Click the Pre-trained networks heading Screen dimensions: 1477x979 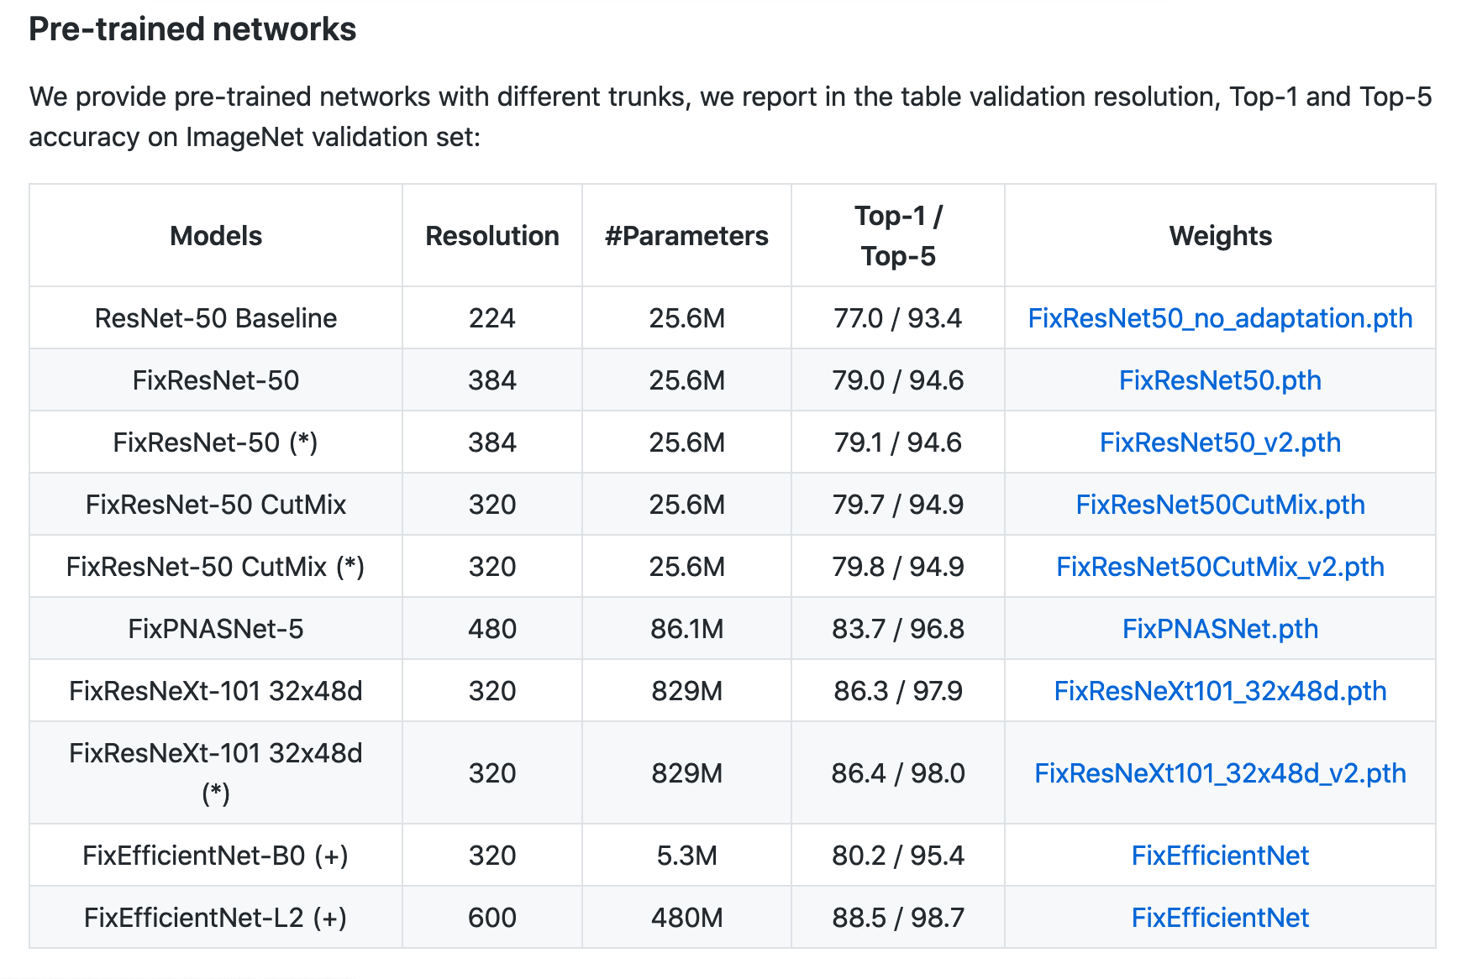coord(192,29)
